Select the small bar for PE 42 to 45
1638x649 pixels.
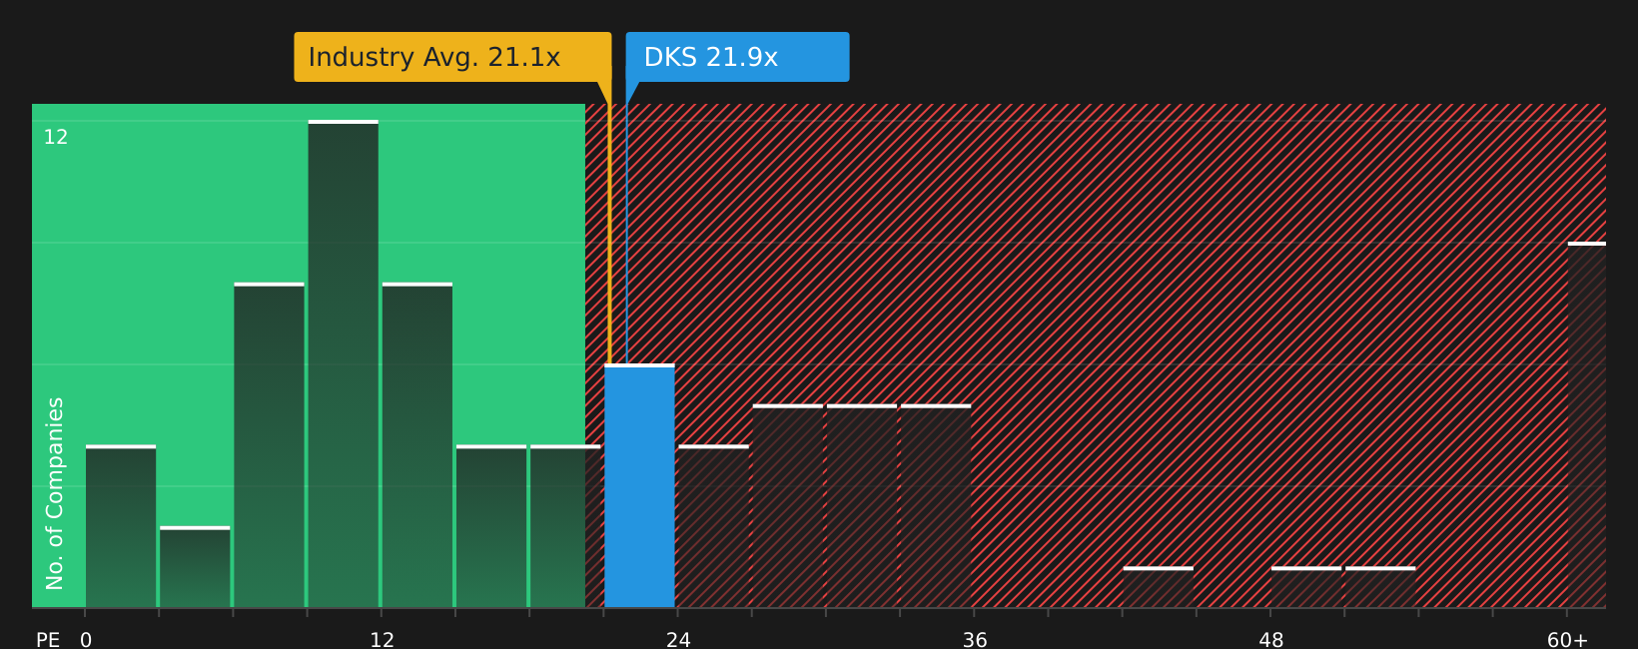[1159, 587]
